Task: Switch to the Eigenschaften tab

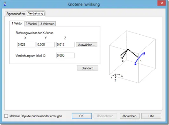Action: (x=16, y=14)
